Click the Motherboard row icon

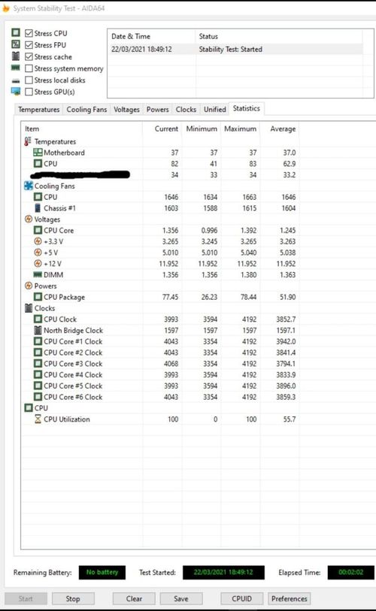coord(38,153)
